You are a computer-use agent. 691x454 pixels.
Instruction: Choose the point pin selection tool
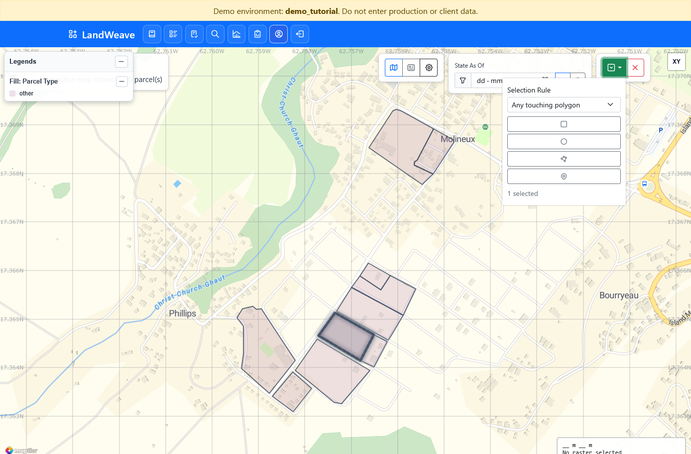[564, 177]
